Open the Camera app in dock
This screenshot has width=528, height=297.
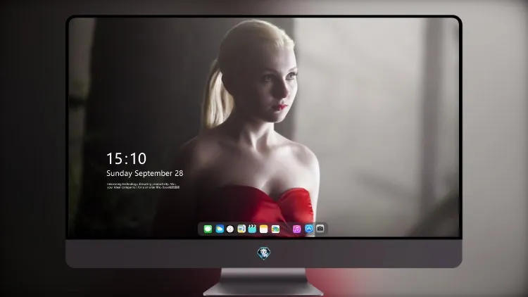click(320, 229)
